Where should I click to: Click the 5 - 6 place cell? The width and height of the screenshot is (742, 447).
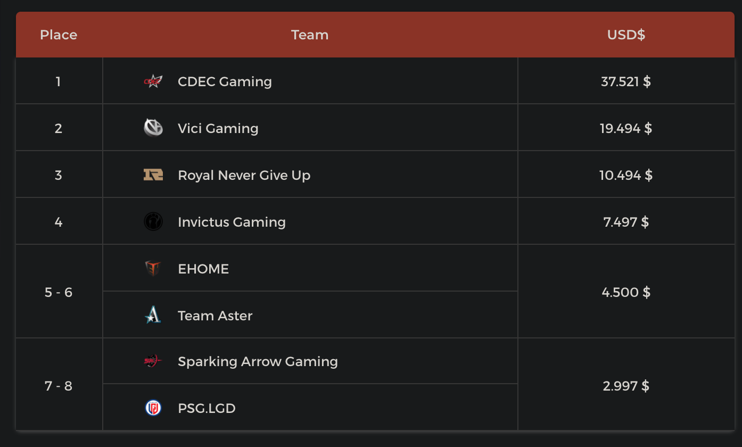(59, 292)
